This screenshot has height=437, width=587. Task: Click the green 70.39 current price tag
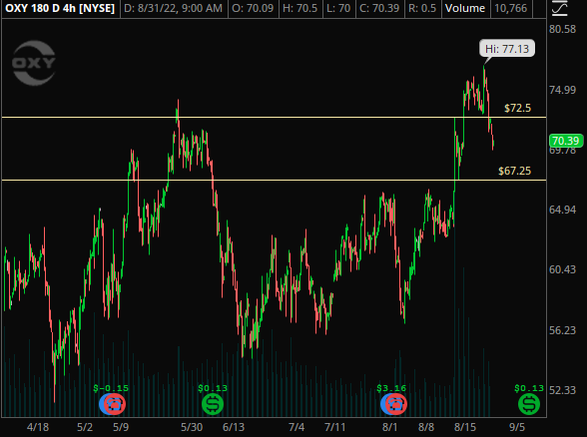click(566, 141)
